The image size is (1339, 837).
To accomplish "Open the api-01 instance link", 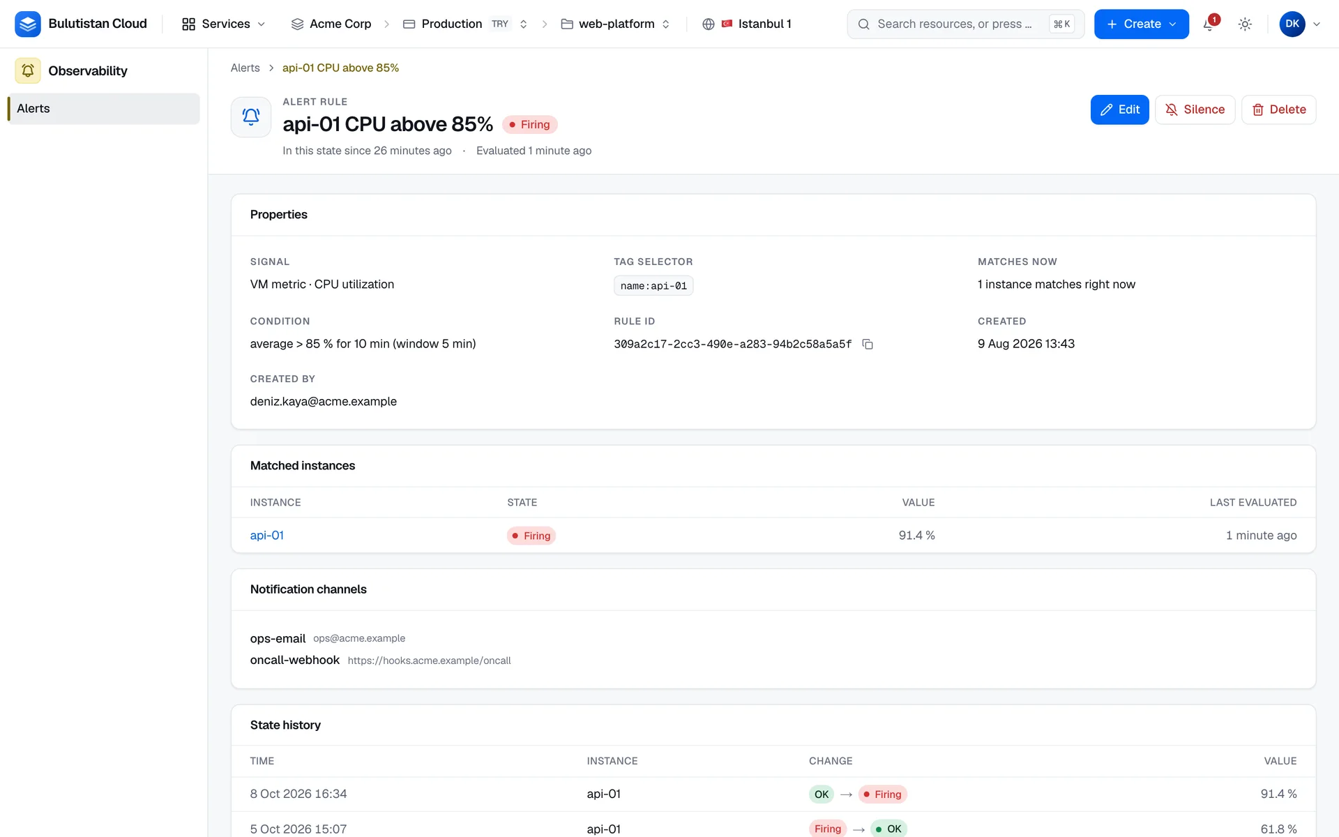I will point(267,535).
